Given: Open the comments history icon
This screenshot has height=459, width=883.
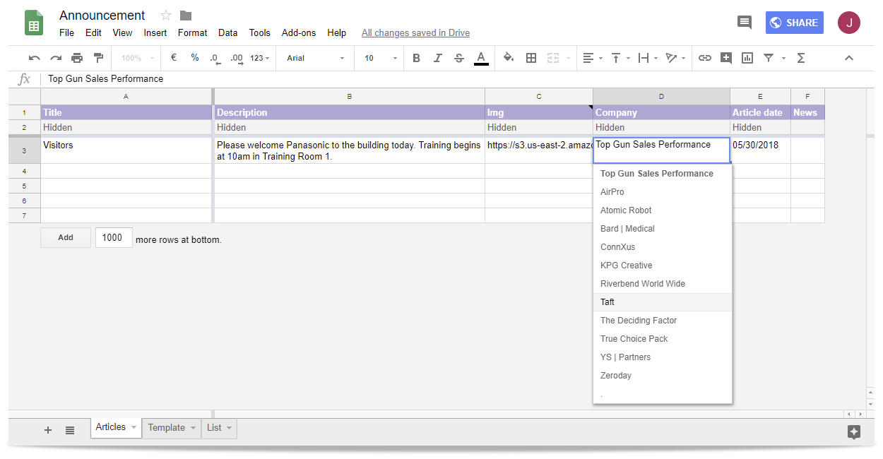Looking at the screenshot, I should [745, 23].
